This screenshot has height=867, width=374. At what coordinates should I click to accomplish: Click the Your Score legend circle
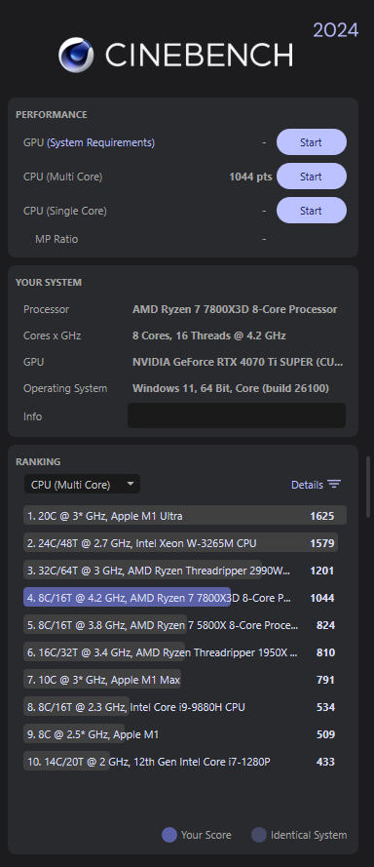click(x=169, y=835)
